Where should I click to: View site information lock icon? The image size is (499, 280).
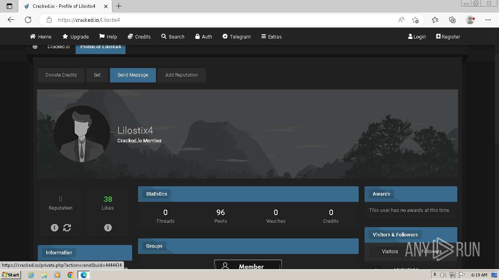click(x=49, y=20)
